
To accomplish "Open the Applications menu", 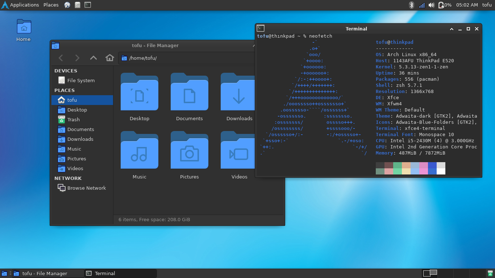I will point(20,5).
